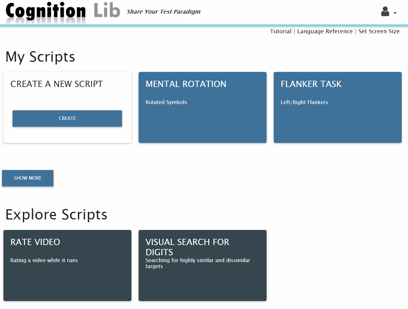Click the Left/Right Flankers description text
The image size is (408, 309).
click(304, 102)
